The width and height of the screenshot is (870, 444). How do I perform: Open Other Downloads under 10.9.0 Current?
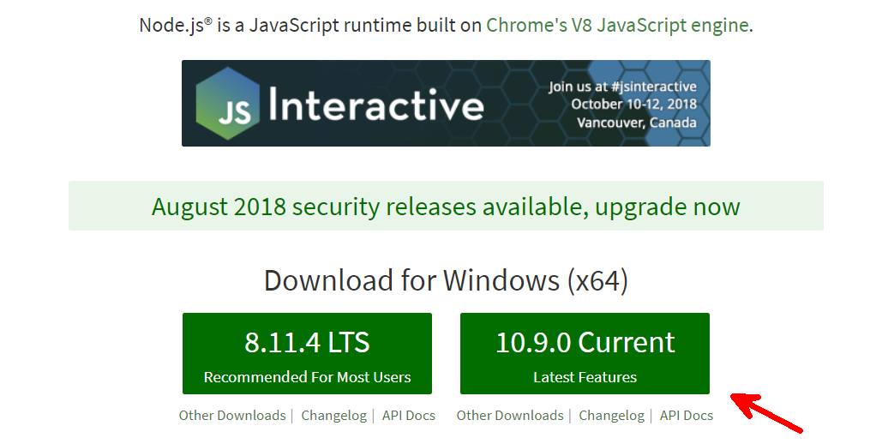tap(510, 415)
